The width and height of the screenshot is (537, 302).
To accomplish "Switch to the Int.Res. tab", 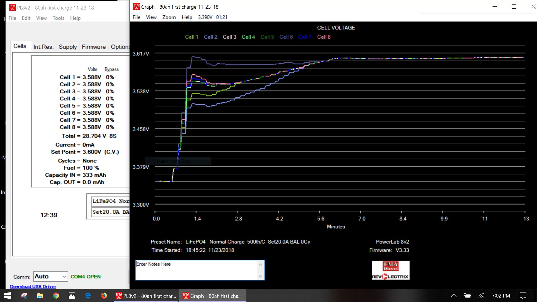I will tap(43, 47).
